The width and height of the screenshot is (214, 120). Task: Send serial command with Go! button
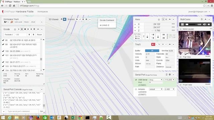pos(41,111)
